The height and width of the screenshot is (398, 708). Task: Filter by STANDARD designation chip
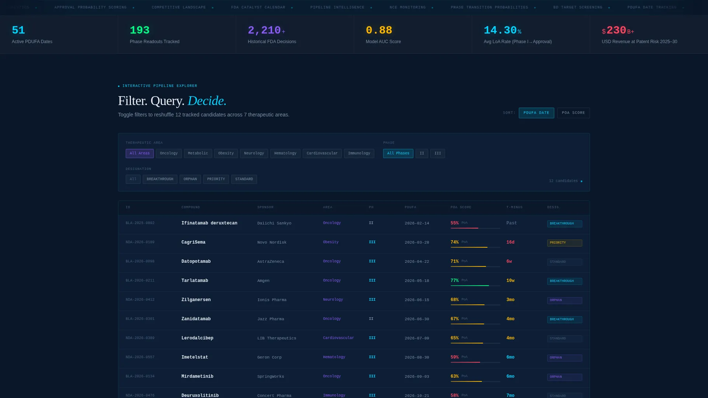point(244,179)
